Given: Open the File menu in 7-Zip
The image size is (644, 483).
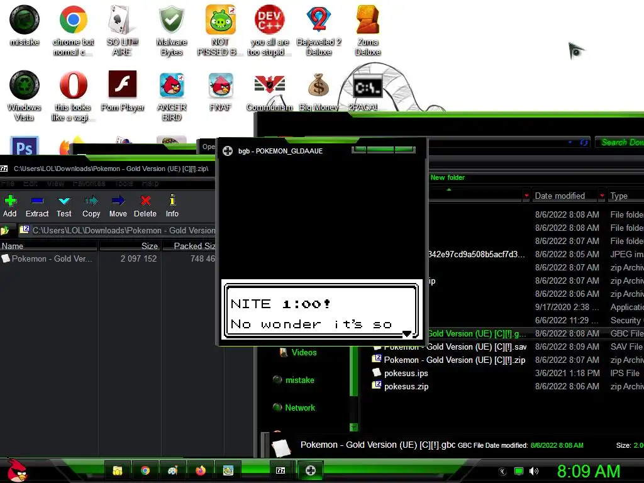Looking at the screenshot, I should point(8,183).
